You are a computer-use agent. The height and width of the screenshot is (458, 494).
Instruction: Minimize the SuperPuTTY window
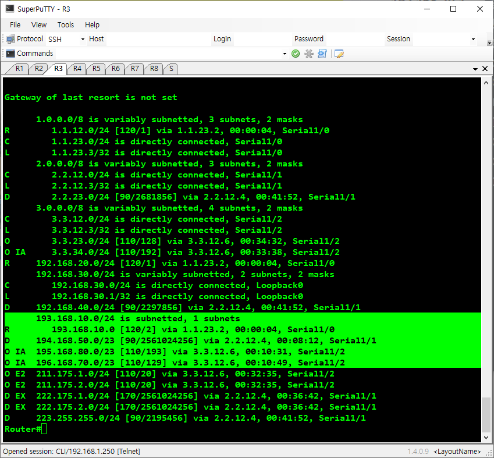(x=427, y=9)
